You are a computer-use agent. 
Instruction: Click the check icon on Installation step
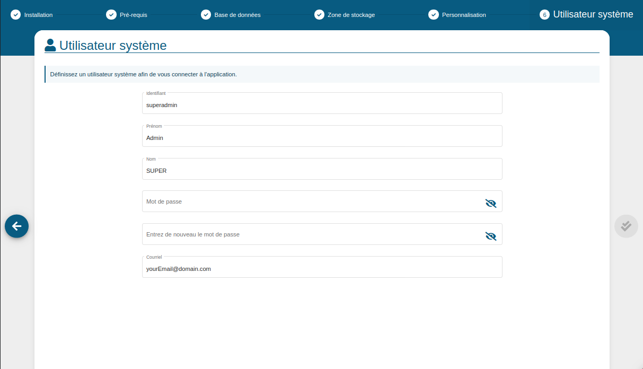[x=15, y=14]
